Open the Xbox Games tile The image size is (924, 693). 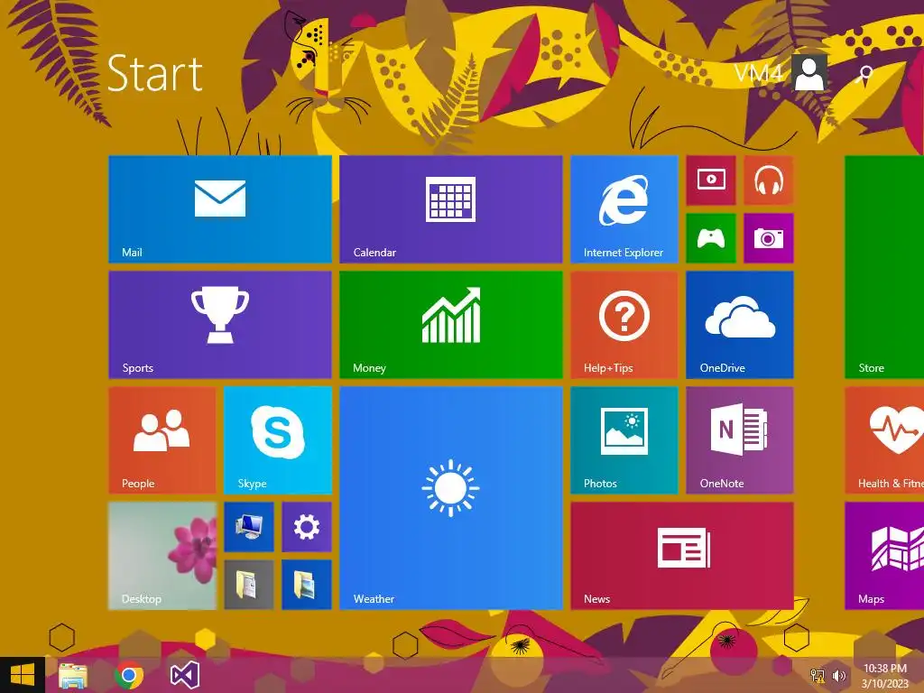click(x=711, y=238)
